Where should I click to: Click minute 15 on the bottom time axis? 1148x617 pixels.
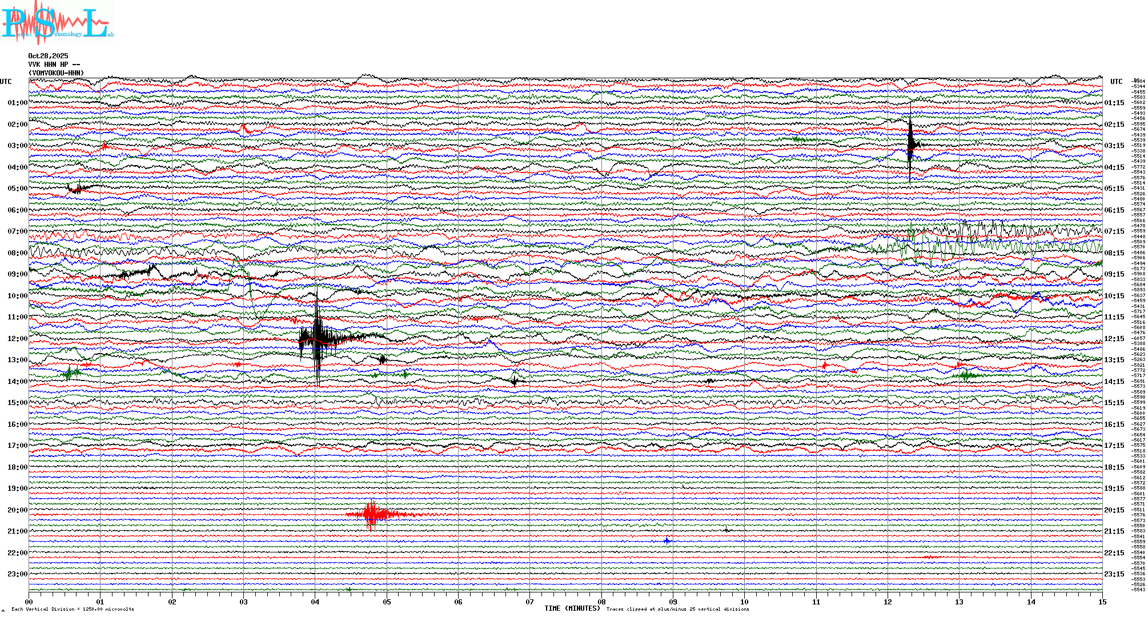point(1102,602)
